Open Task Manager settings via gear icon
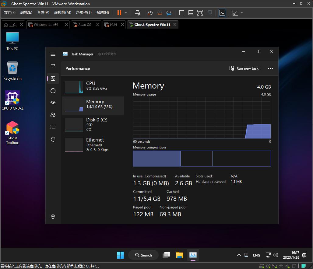The height and width of the screenshot is (269, 313). pos(53,217)
